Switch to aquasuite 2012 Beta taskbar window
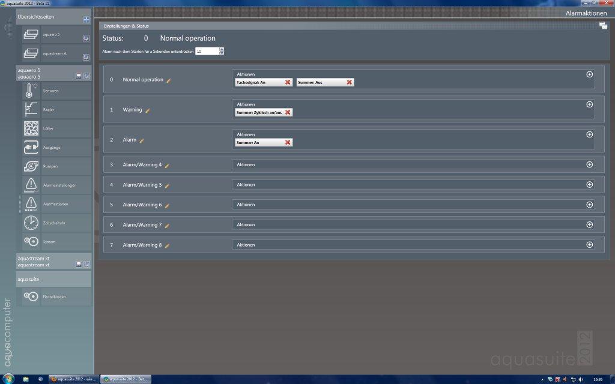 (x=126, y=379)
